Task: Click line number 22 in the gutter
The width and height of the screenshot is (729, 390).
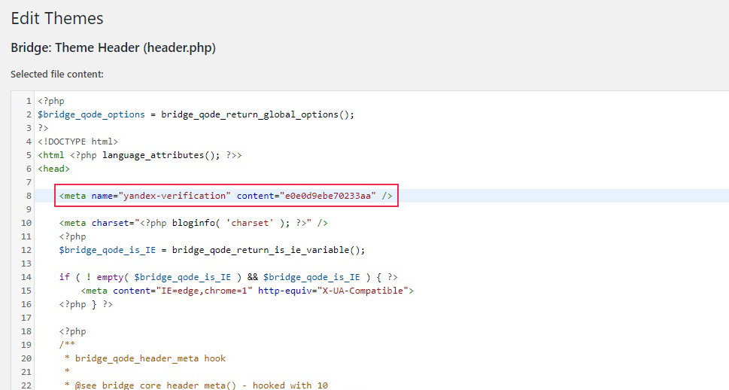Action: point(26,385)
